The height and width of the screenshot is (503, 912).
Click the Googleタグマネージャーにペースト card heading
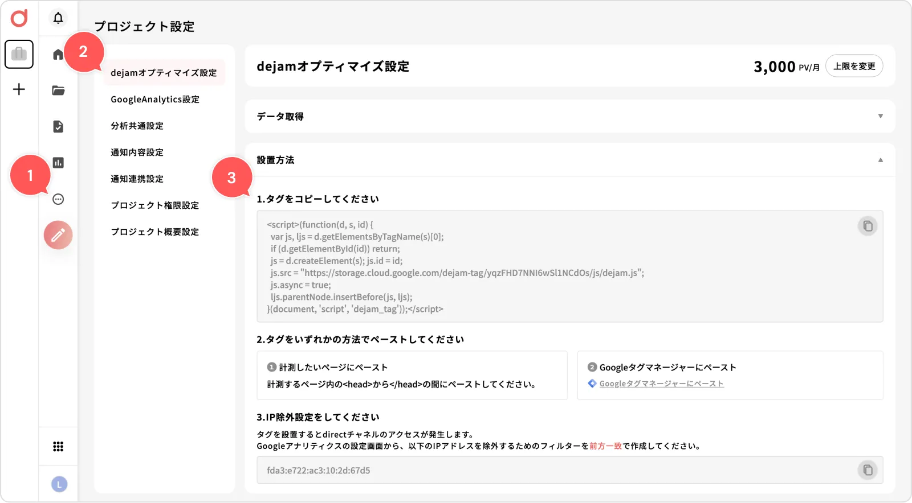coord(667,368)
